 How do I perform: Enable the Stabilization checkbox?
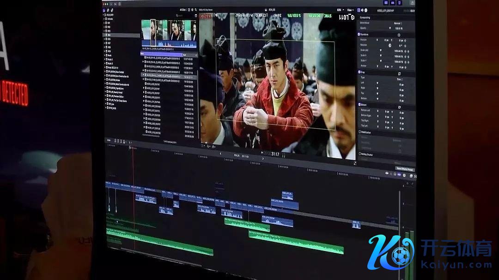click(x=360, y=132)
